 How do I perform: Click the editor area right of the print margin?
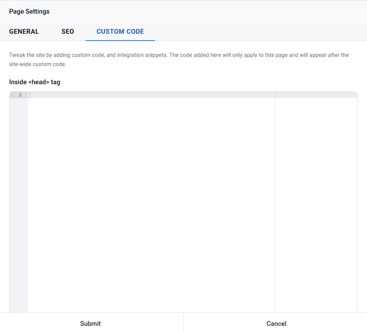(316, 201)
